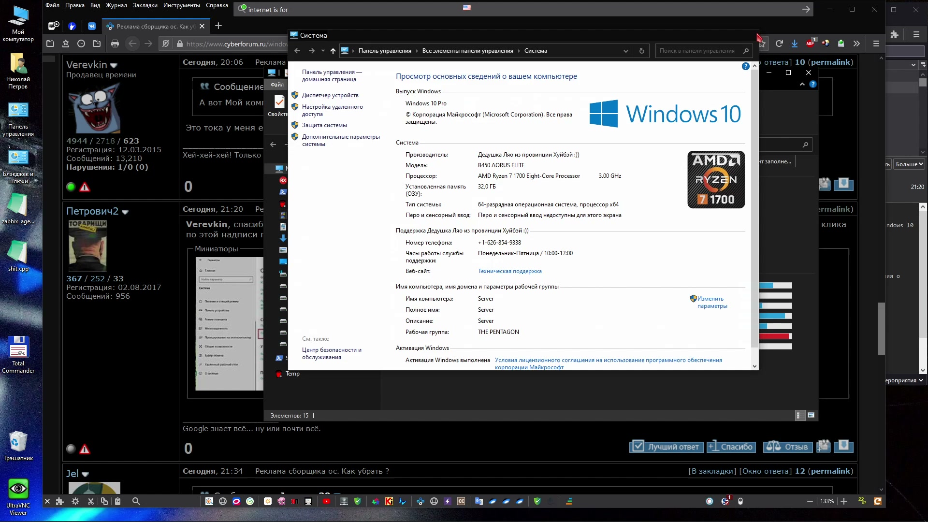This screenshot has width=928, height=522.
Task: Click the zoom in plus button
Action: [844, 502]
